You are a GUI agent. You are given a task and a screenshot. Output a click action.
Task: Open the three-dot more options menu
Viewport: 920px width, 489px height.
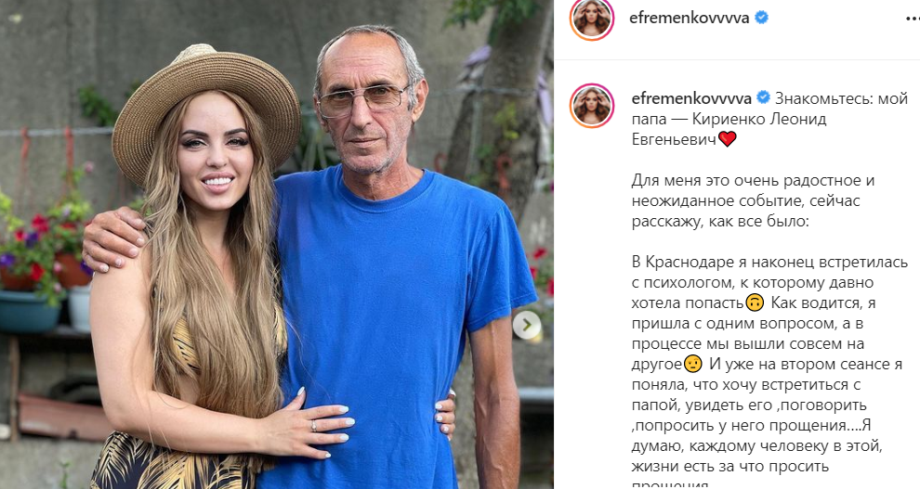pyautogui.click(x=912, y=19)
